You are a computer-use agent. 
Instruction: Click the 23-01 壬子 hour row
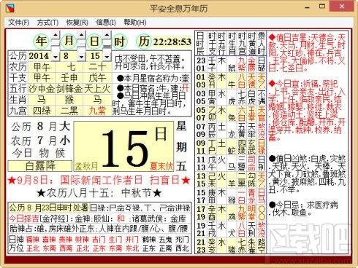click(231, 64)
